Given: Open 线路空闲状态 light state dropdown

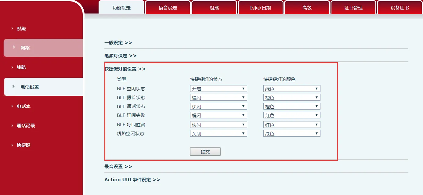Looking at the screenshot, I should 218,134.
